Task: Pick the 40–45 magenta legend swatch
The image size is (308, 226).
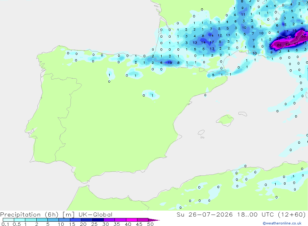Action: click(x=132, y=220)
